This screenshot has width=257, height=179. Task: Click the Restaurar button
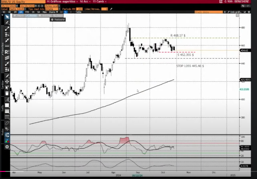[58, 19]
